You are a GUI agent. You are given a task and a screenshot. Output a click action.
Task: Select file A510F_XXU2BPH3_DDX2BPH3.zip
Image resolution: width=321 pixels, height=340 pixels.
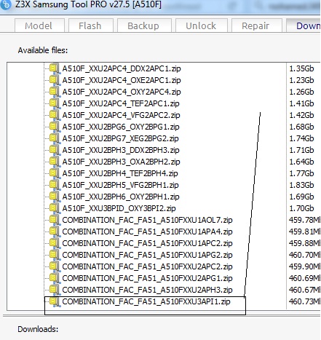[121, 150]
